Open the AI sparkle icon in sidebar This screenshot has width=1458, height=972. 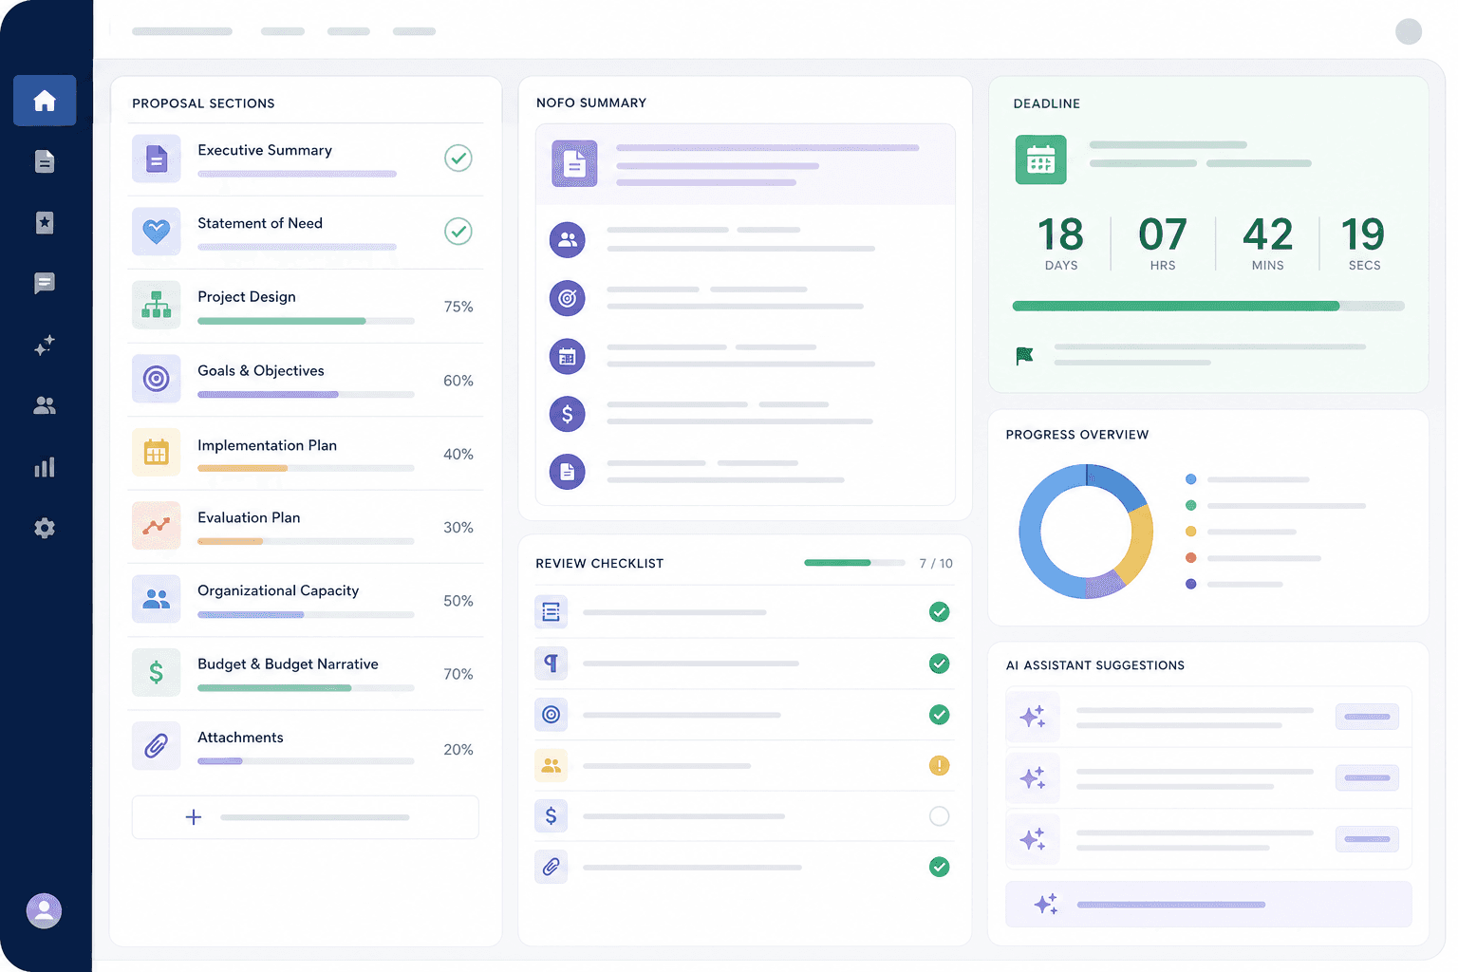[x=45, y=345]
